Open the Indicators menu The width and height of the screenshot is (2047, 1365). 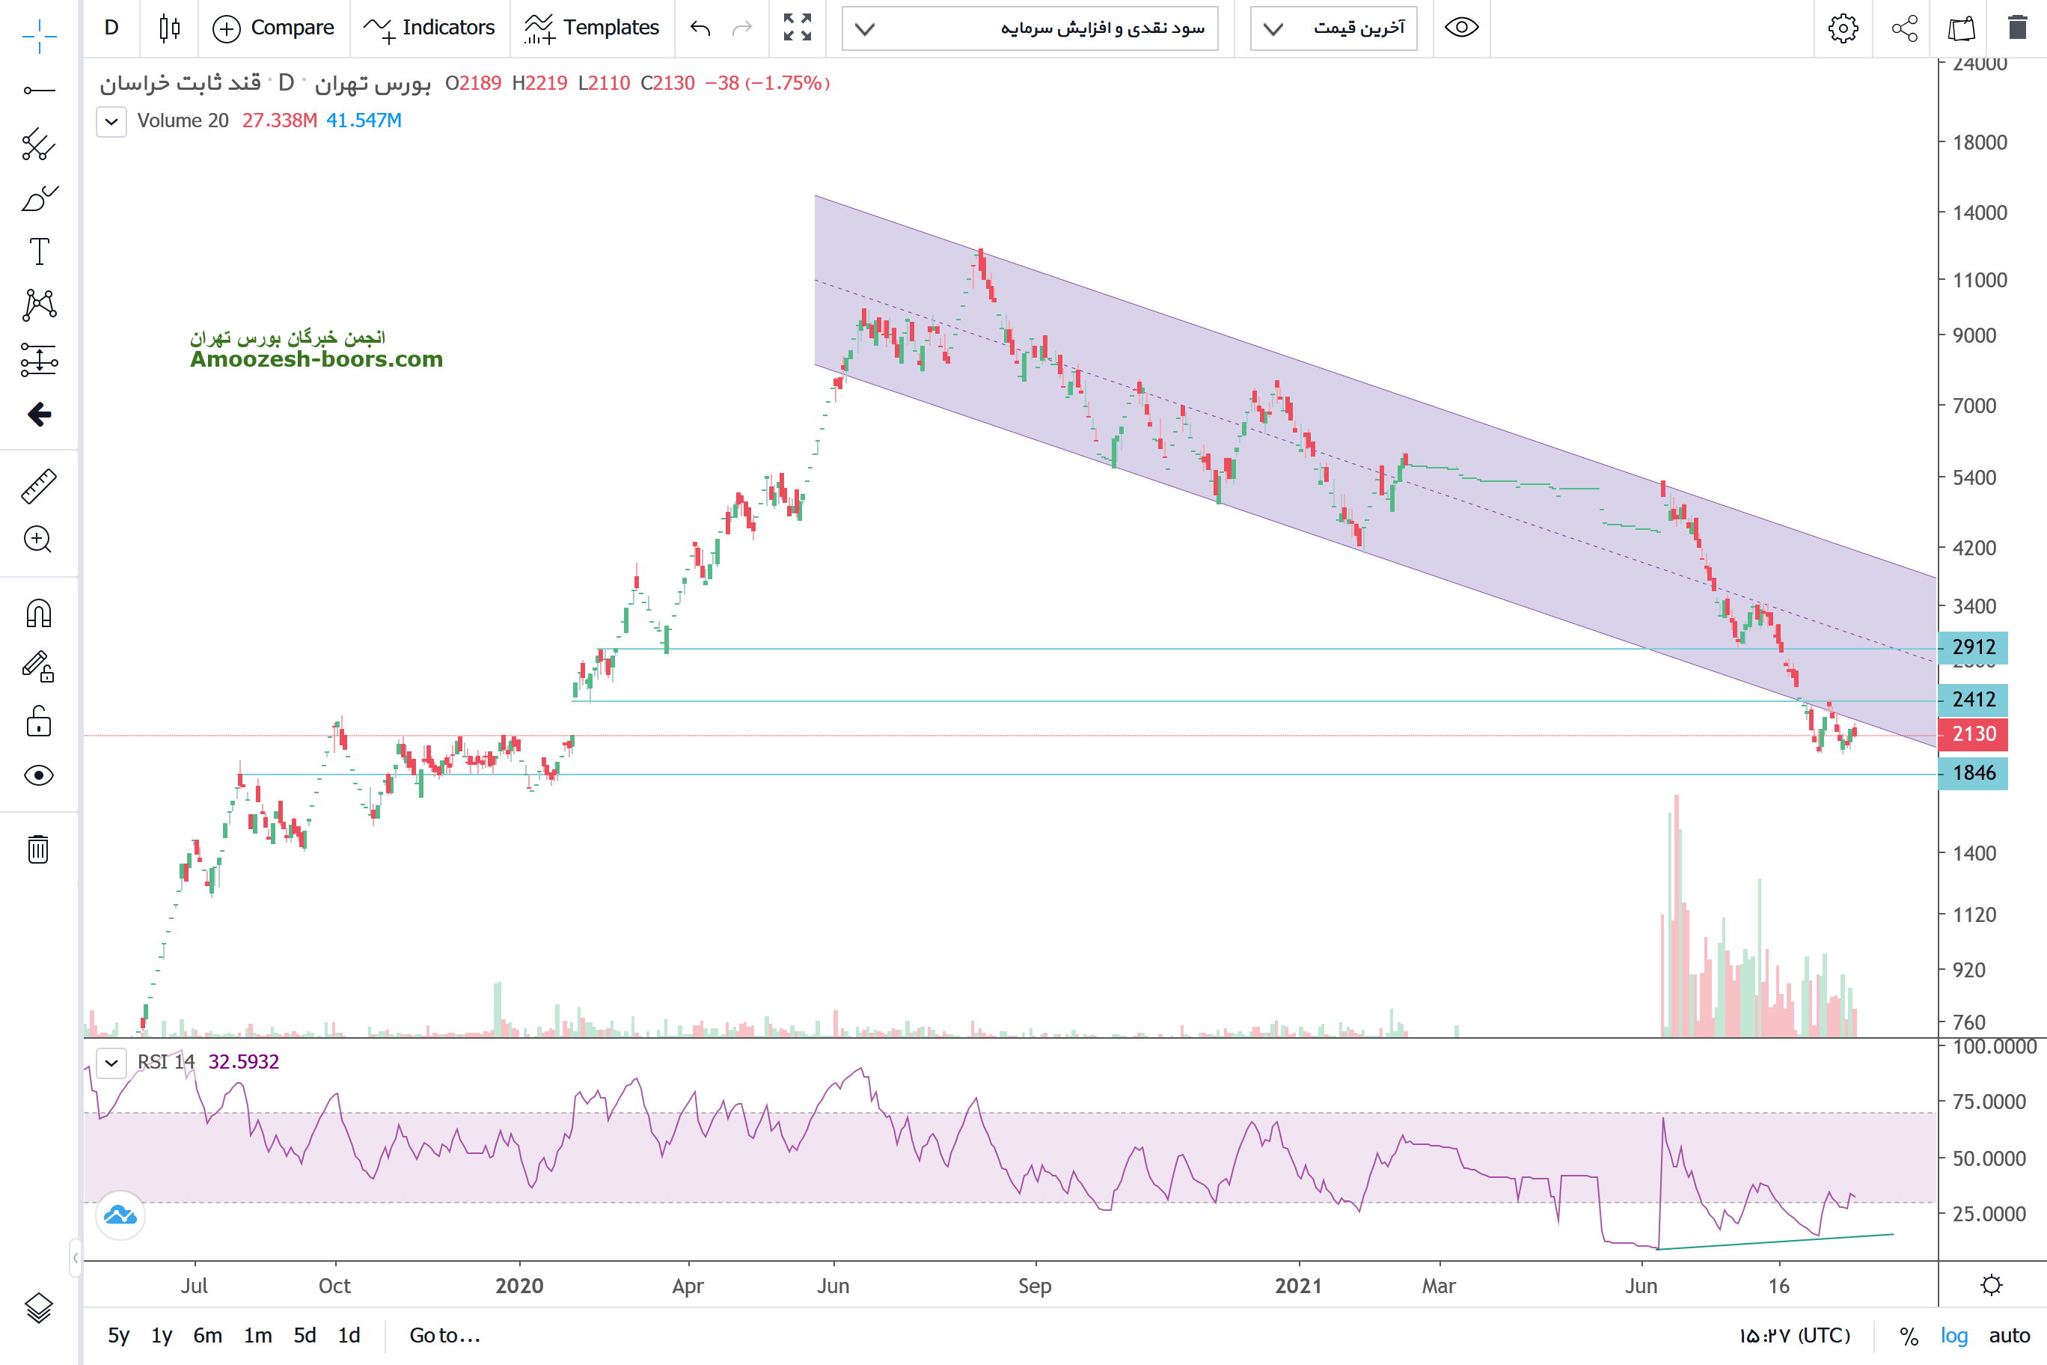coord(430,28)
